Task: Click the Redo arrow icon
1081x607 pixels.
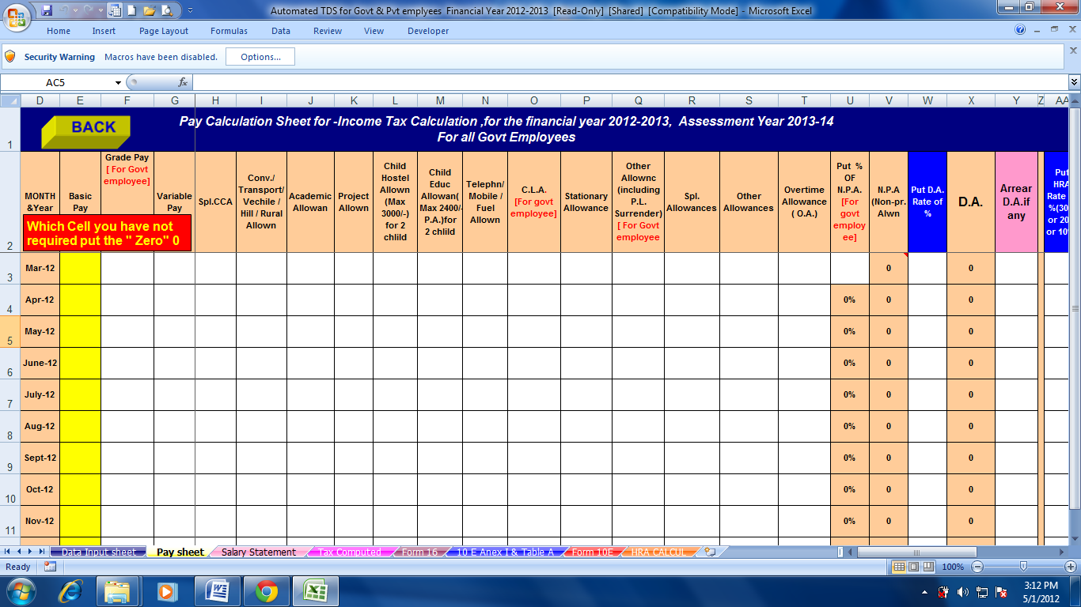Action: [x=89, y=10]
